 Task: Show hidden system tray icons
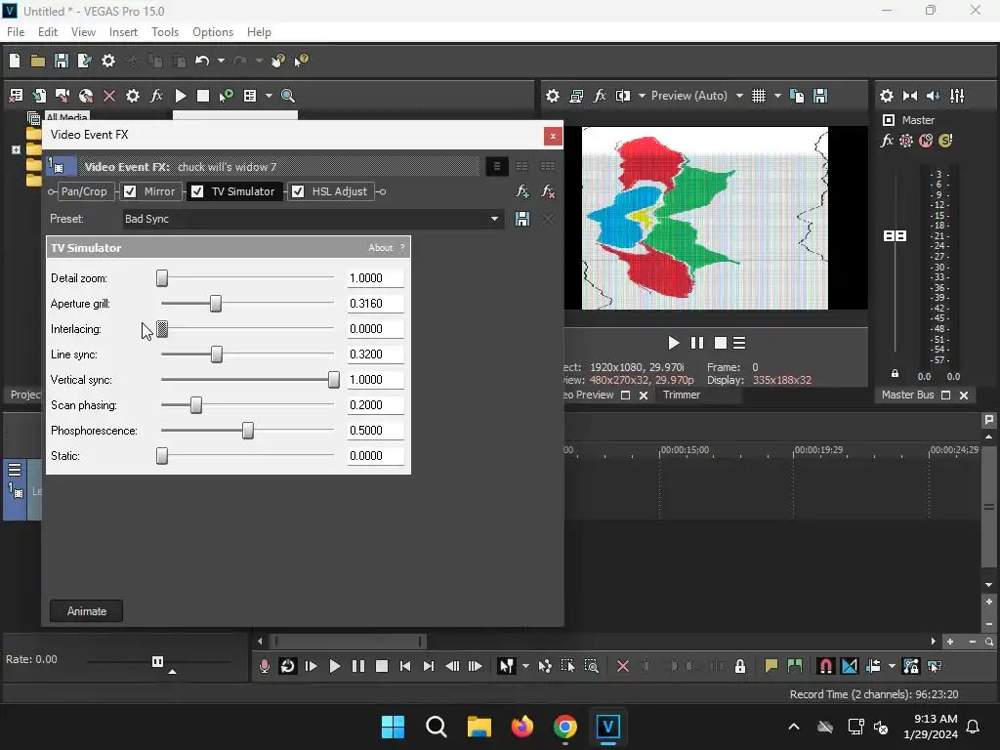click(793, 727)
